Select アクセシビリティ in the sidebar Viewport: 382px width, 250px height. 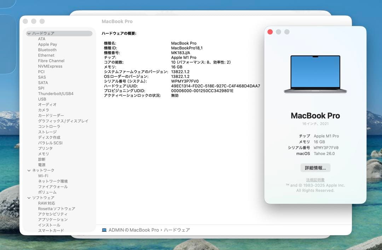[53, 214]
